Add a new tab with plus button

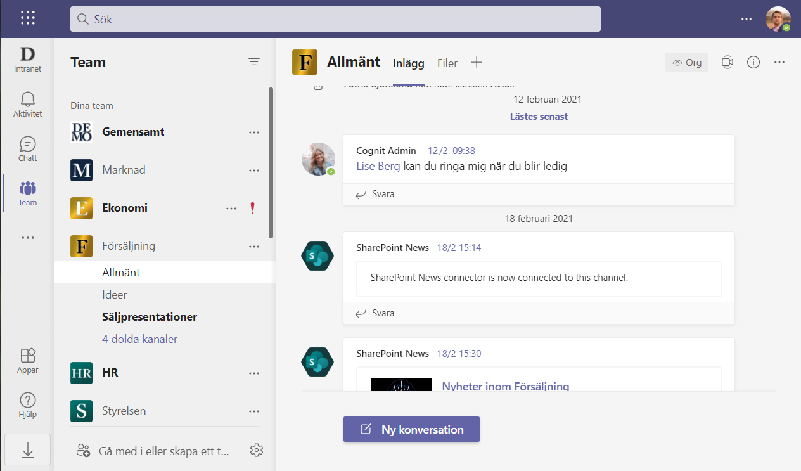(x=477, y=62)
